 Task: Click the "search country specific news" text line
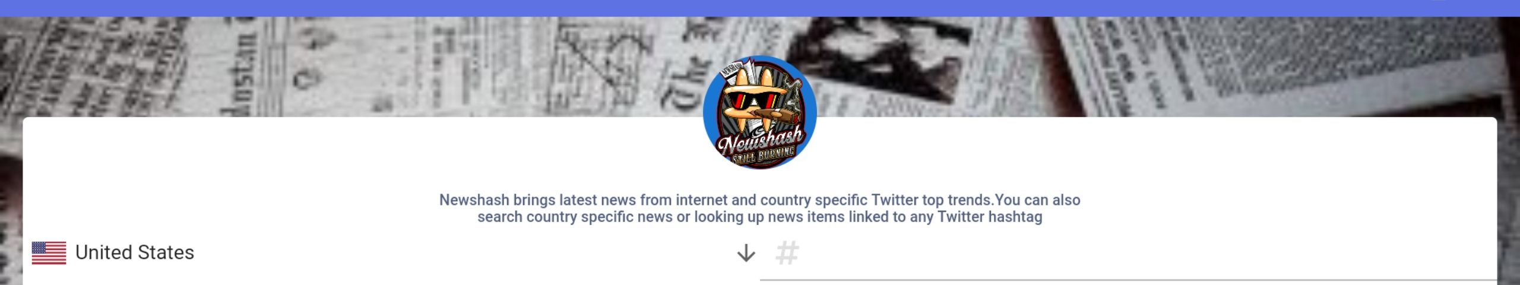(759, 217)
